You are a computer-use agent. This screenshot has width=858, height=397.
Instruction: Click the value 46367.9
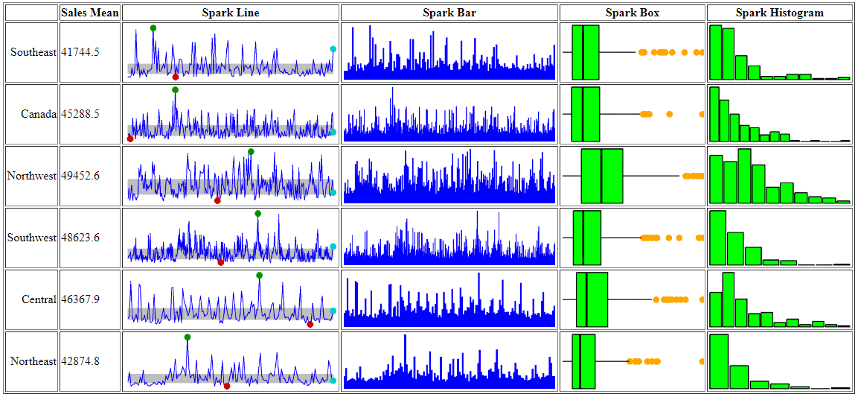click(x=80, y=300)
